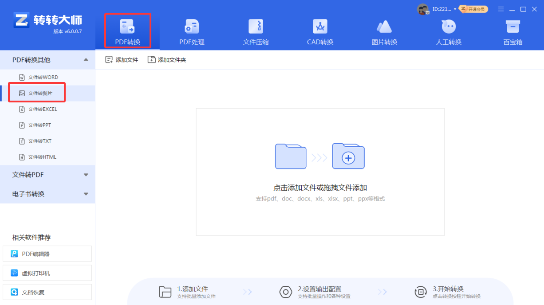This screenshot has height=305, width=544.
Task: Minimize the 转转大师 window
Action: [x=512, y=9]
